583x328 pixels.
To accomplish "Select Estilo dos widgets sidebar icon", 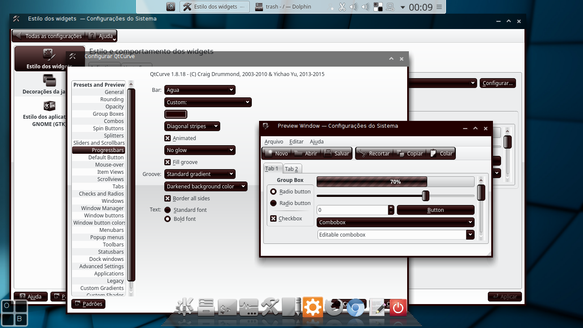I will 50,59.
